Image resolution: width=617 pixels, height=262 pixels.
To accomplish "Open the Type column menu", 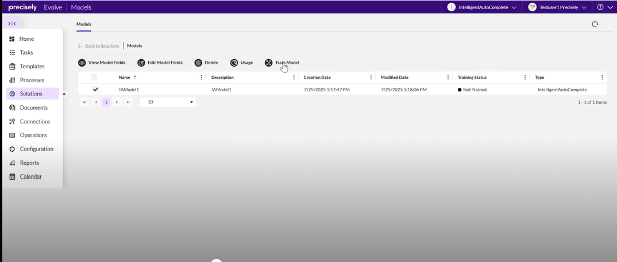I will tap(602, 78).
